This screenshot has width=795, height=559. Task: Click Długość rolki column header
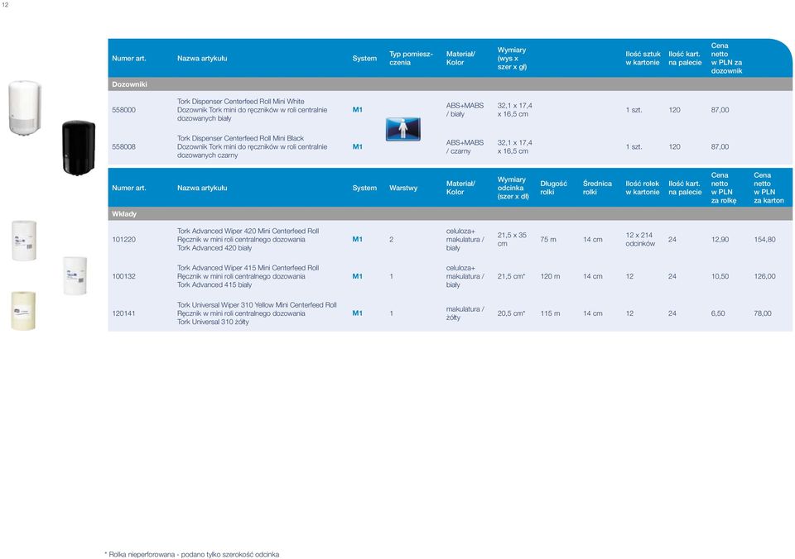click(x=554, y=188)
